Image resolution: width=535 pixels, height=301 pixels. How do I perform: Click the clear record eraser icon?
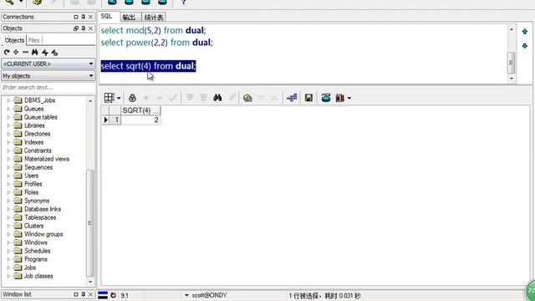click(x=232, y=98)
